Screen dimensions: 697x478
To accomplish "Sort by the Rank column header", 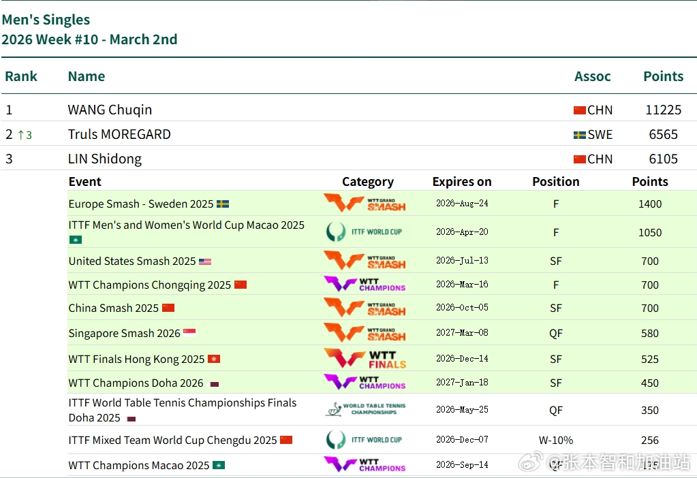I will 21,76.
